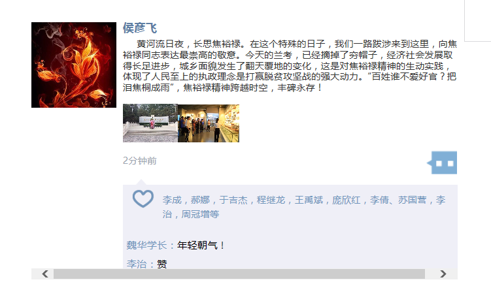Click the flame flower avatar picture
The width and height of the screenshot is (491, 301).
point(74,65)
